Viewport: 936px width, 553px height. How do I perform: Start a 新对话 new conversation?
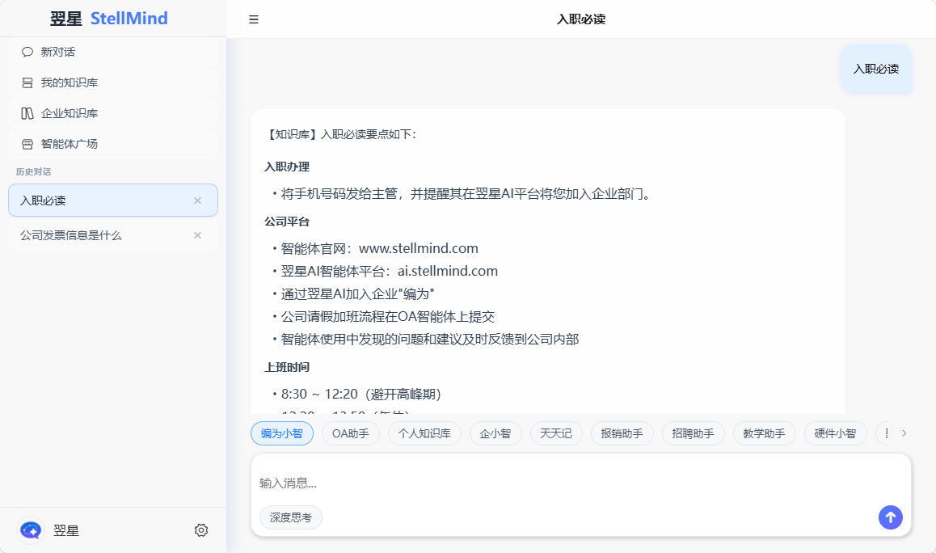[113, 52]
